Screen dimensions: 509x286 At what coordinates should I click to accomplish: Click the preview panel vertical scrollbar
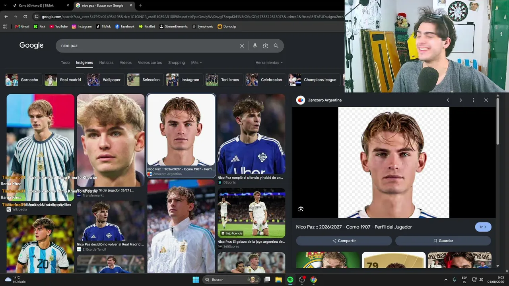tap(497, 121)
